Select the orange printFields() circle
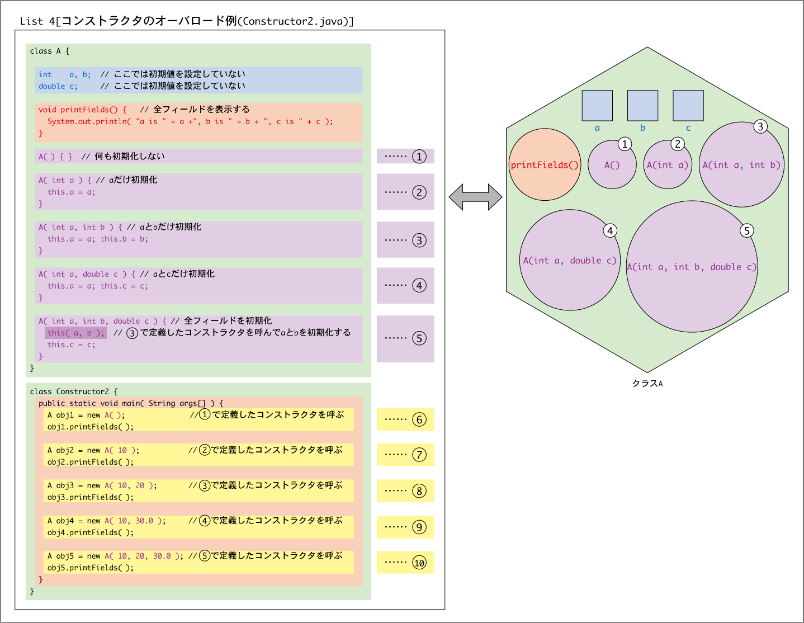 click(545, 164)
